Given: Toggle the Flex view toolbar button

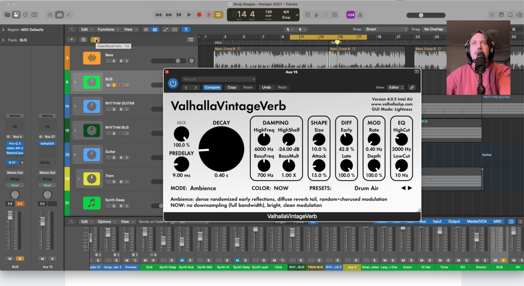Looking at the screenshot, I should pos(174,29).
